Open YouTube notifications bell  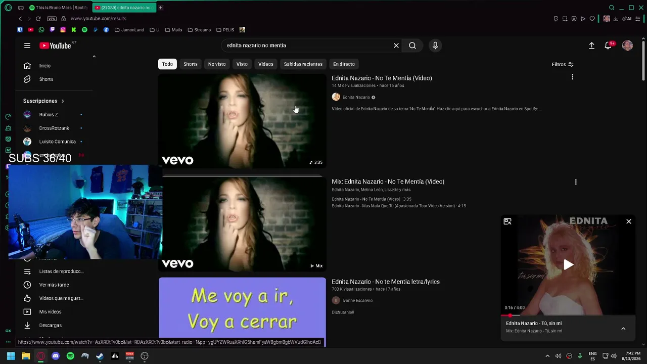[x=609, y=45]
